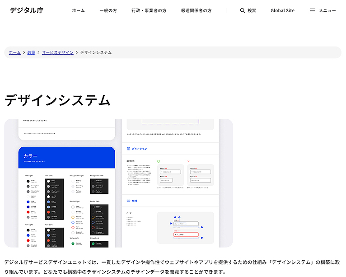This screenshot has height=277, width=346.
Task: Select ホーム in the top navigation
Action: tap(78, 10)
